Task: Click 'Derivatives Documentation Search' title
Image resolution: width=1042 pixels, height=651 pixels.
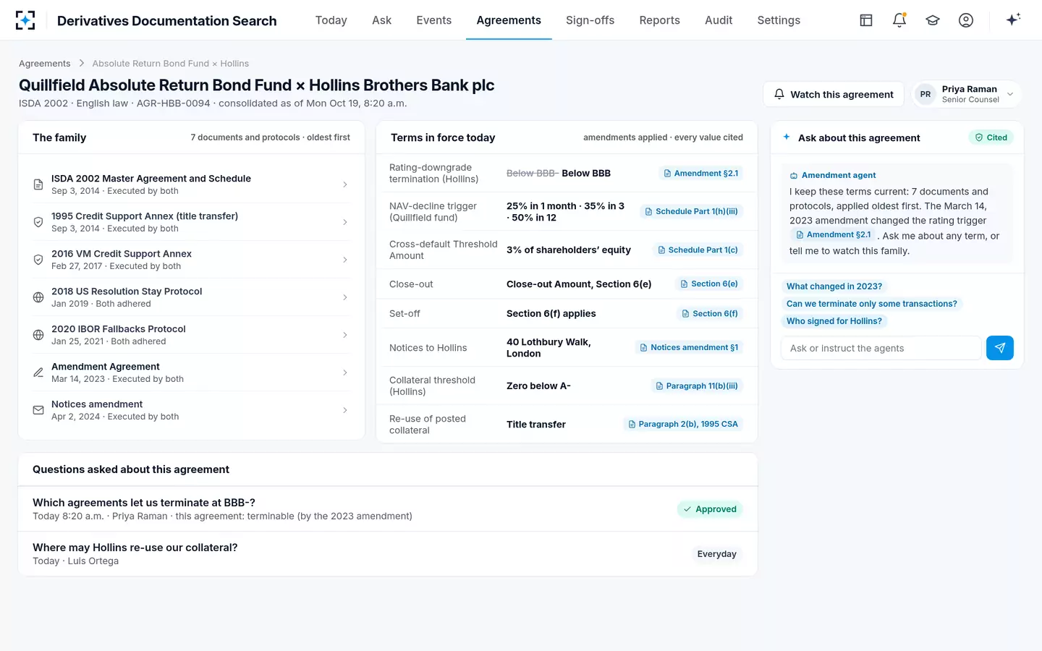Action: pos(167,21)
